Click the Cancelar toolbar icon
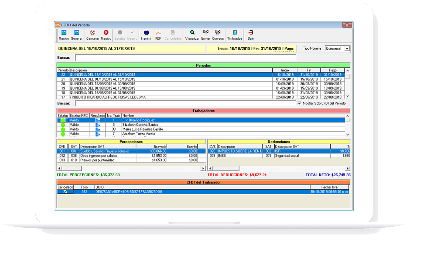 93,32
